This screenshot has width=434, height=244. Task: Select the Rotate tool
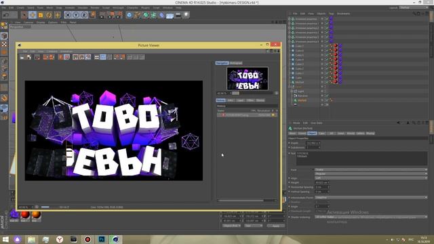pyautogui.click(x=49, y=15)
